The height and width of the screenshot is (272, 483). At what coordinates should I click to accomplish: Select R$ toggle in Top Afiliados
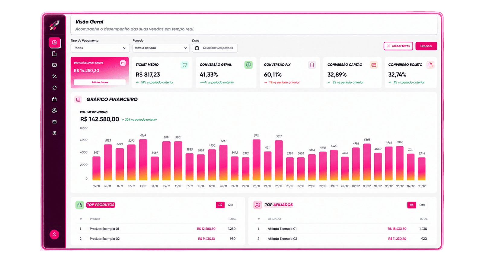pos(412,205)
